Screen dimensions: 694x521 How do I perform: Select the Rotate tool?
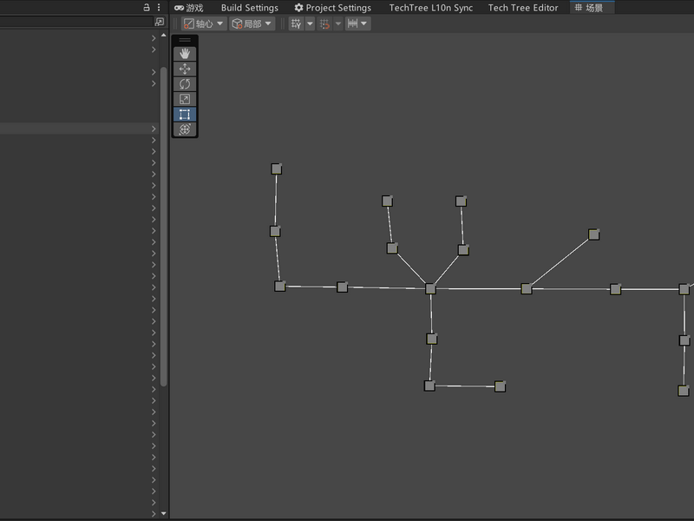(x=185, y=83)
